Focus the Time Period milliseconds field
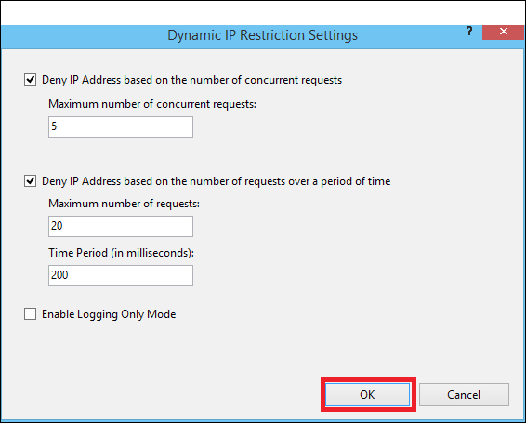526x423 pixels. click(121, 275)
